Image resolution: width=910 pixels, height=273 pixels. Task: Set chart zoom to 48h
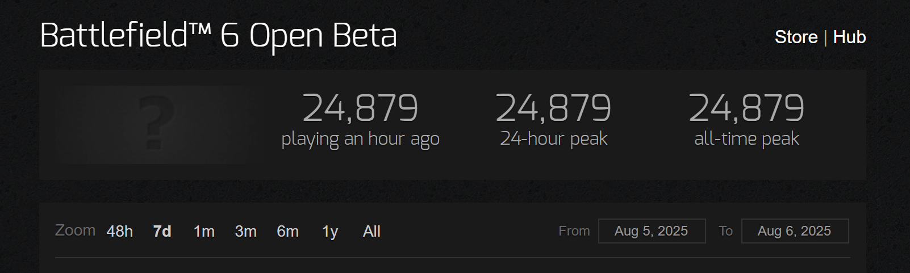coord(120,232)
